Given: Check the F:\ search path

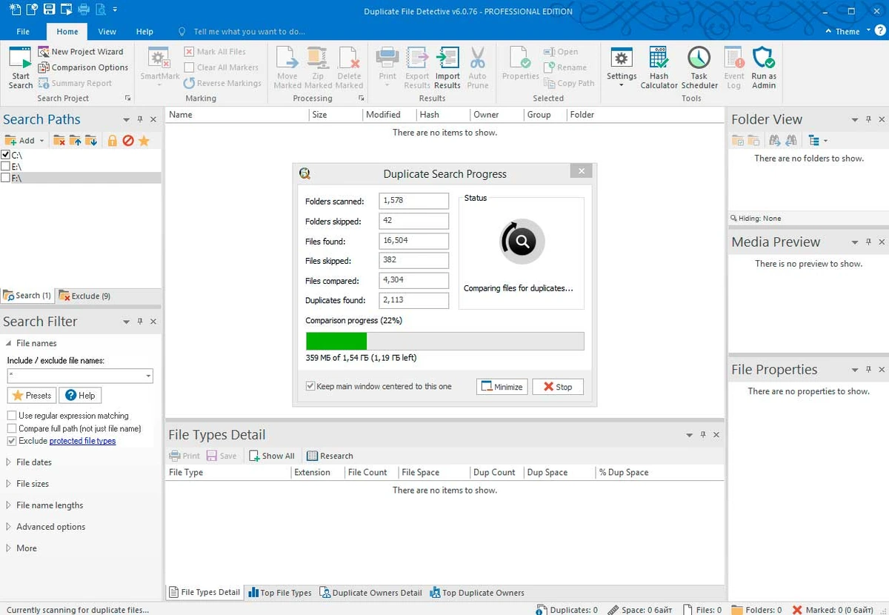Looking at the screenshot, I should coord(6,178).
